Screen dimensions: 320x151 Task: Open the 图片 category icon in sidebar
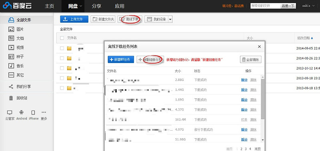pyautogui.click(x=11, y=29)
